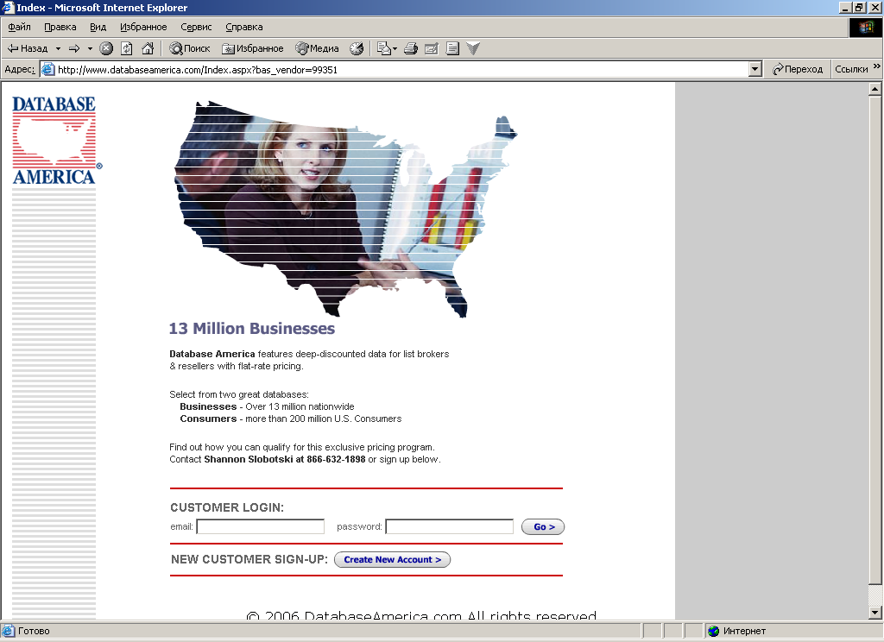The width and height of the screenshot is (884, 642).
Task: Focus the email input field
Action: pos(261,526)
